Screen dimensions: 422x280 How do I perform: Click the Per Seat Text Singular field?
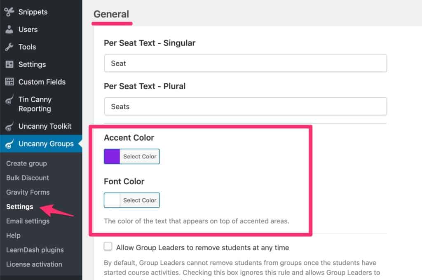click(246, 63)
